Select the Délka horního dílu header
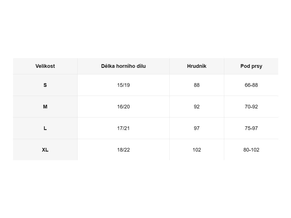 pos(123,66)
